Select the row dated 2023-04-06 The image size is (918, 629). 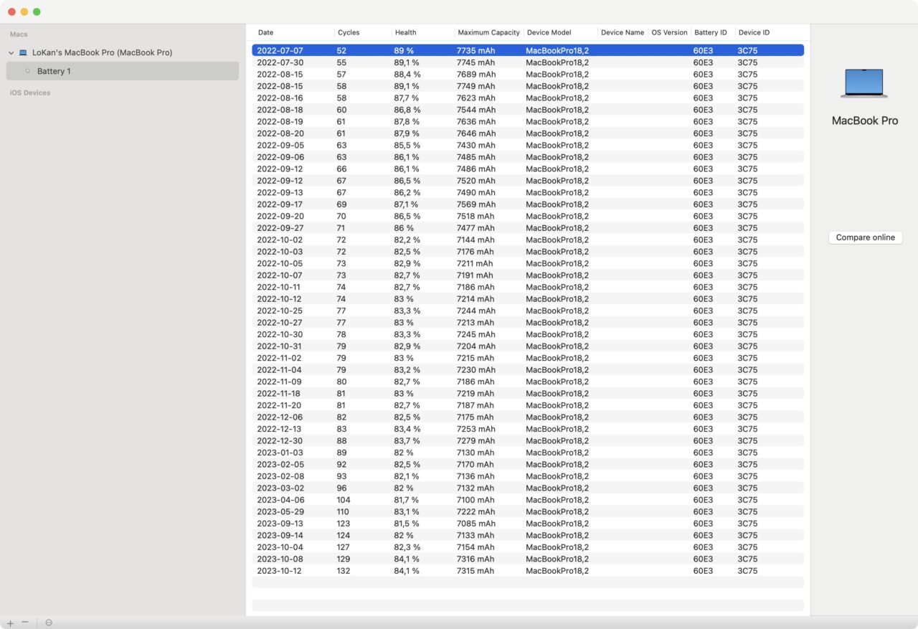point(528,500)
